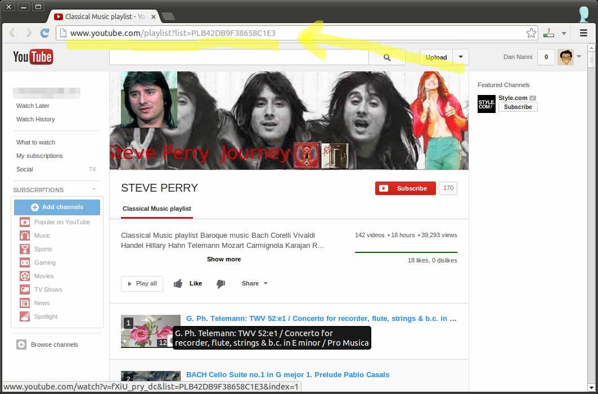Subscribe to Style.com featured channel
This screenshot has height=394, width=598.
(x=518, y=107)
